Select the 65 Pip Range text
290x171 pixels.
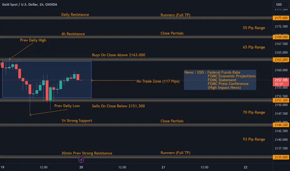pos(254,47)
